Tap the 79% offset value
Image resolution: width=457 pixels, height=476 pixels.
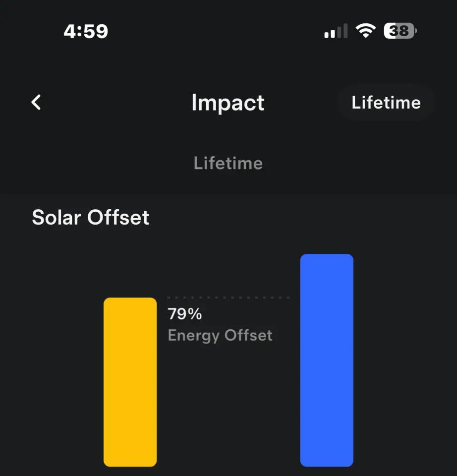coord(185,314)
